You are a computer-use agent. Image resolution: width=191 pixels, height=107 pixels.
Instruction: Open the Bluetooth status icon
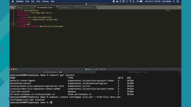click(x=127, y=1)
